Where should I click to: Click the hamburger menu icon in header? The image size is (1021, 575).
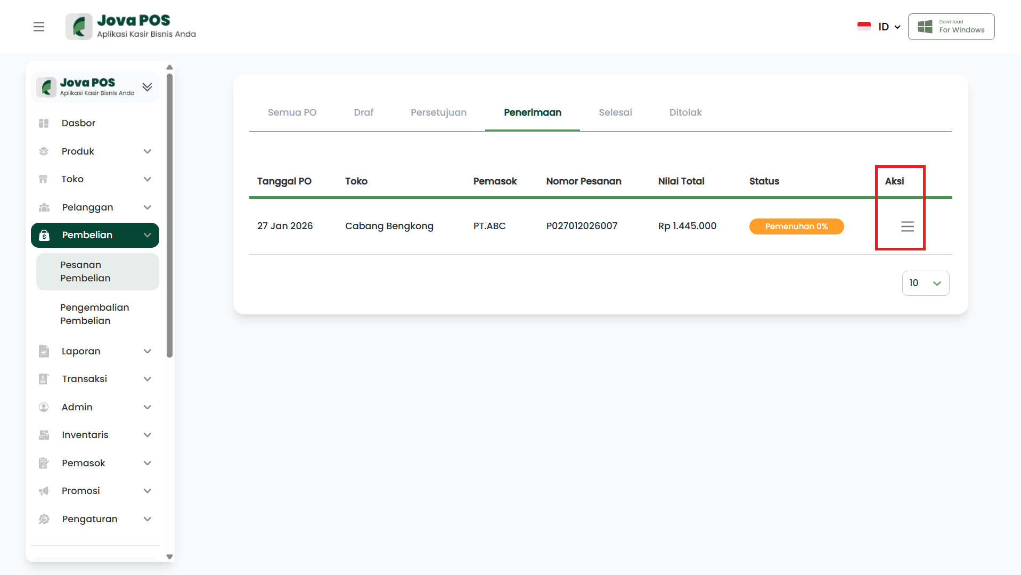coord(39,27)
